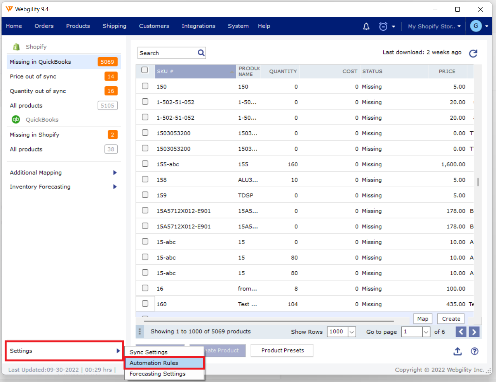Image resolution: width=496 pixels, height=382 pixels.
Task: Sort by the PRICE column header
Action: coord(447,72)
